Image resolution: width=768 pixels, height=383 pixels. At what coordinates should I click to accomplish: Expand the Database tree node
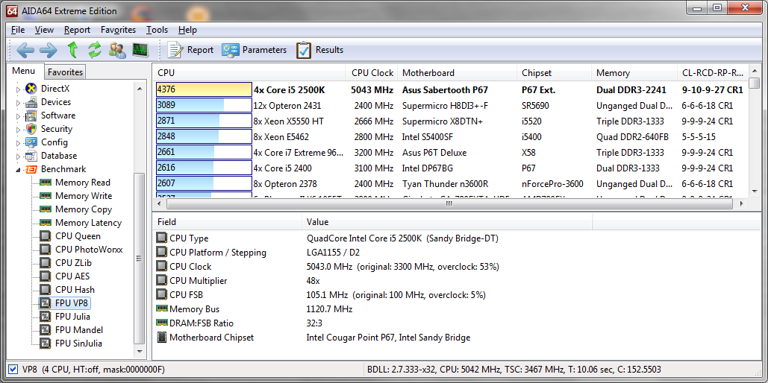[19, 156]
